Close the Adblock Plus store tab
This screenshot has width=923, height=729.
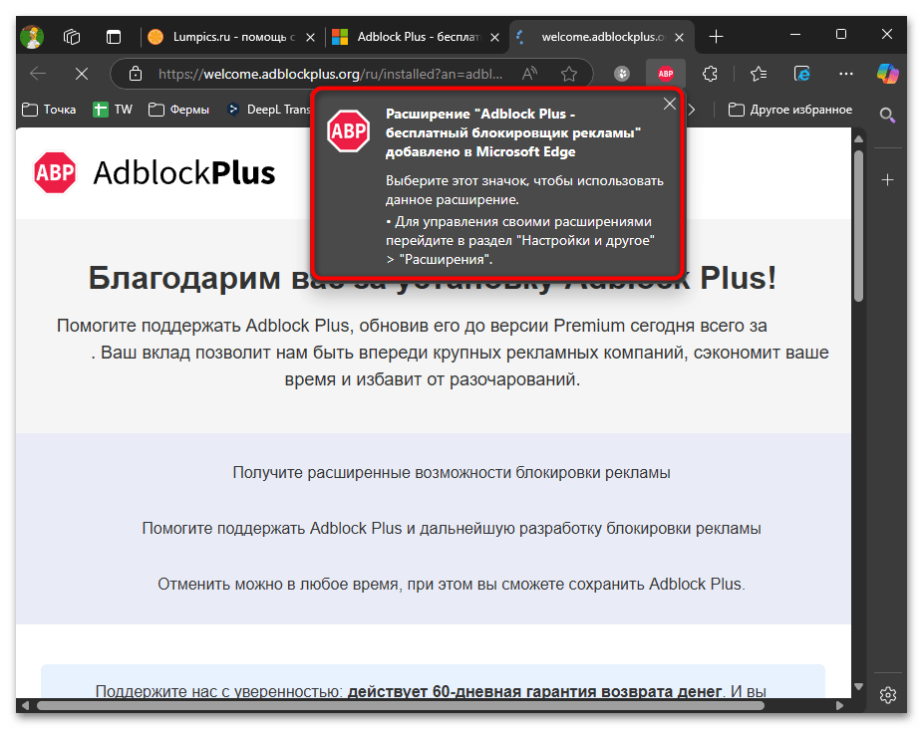[x=495, y=37]
